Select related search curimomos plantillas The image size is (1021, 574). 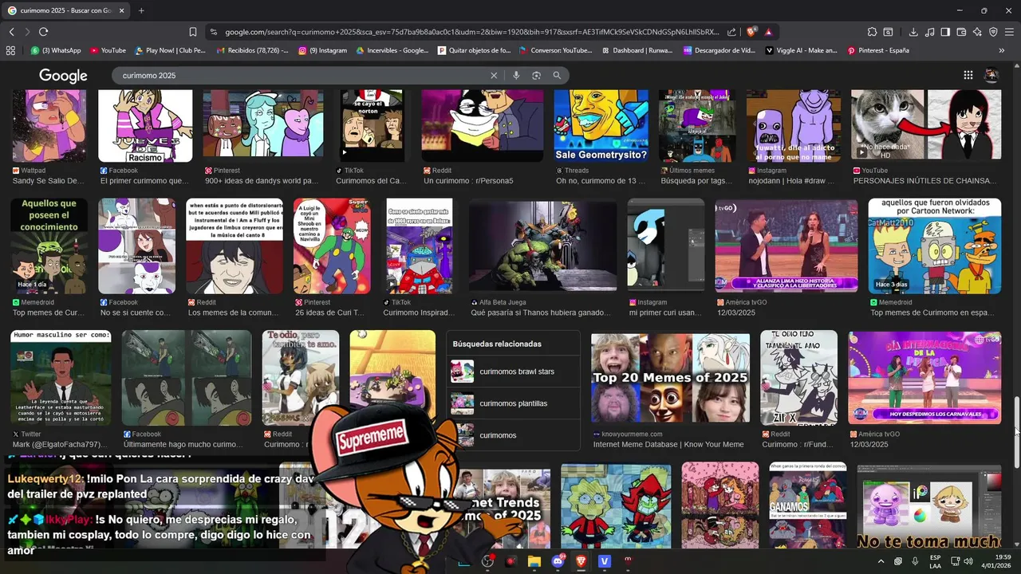point(514,403)
